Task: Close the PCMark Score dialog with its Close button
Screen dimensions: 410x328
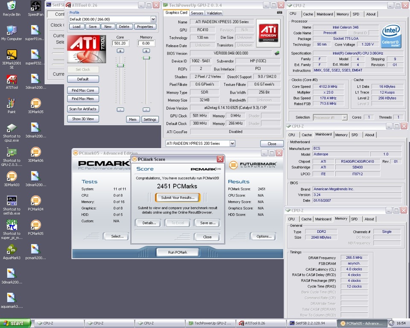Action: (x=207, y=237)
